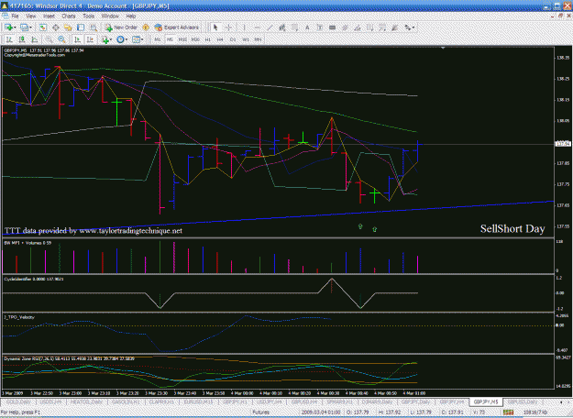Switch to the GOLD,Daily chart tab

pos(18,402)
